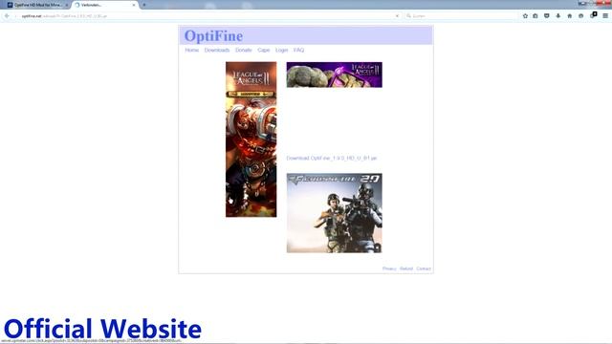
Task: Open the Home link in OptiFine menu
Action: pyautogui.click(x=191, y=51)
